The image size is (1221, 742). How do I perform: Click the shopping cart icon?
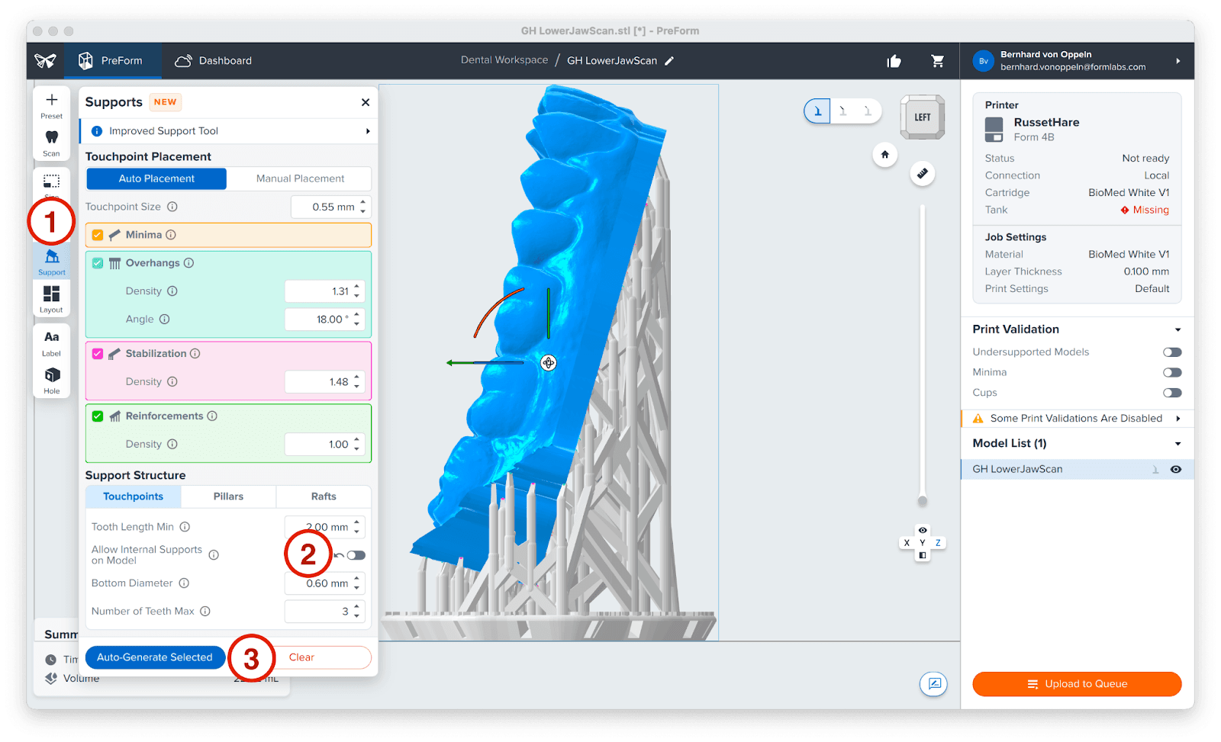click(937, 61)
